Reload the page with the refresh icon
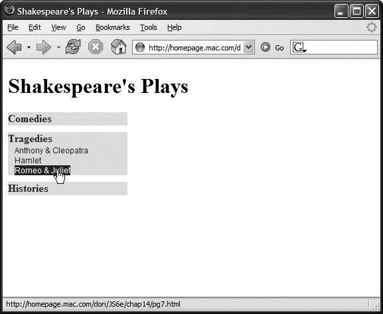Image resolution: width=383 pixels, height=314 pixels. [73, 46]
